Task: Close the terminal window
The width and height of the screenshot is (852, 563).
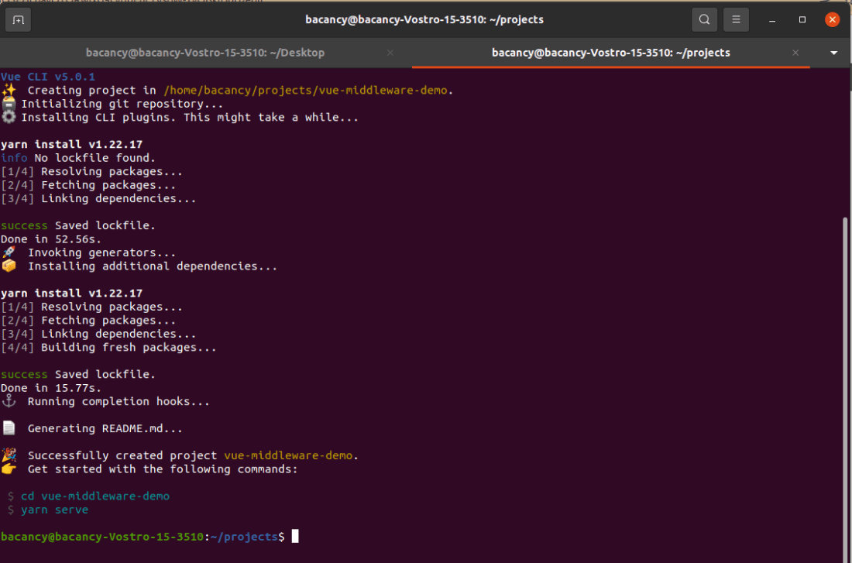Action: click(832, 19)
